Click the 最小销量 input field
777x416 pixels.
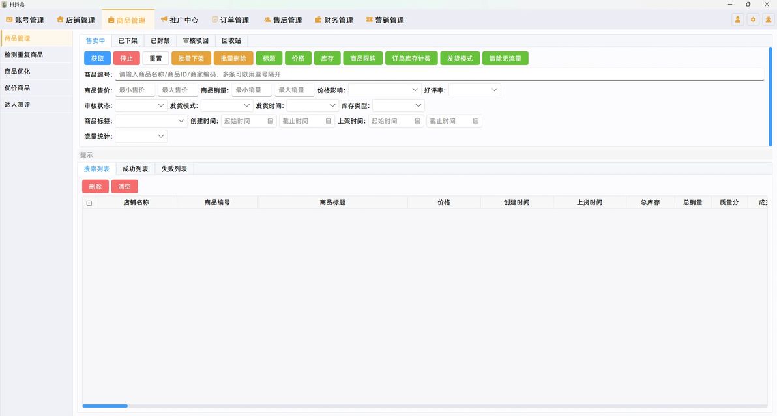pyautogui.click(x=252, y=90)
